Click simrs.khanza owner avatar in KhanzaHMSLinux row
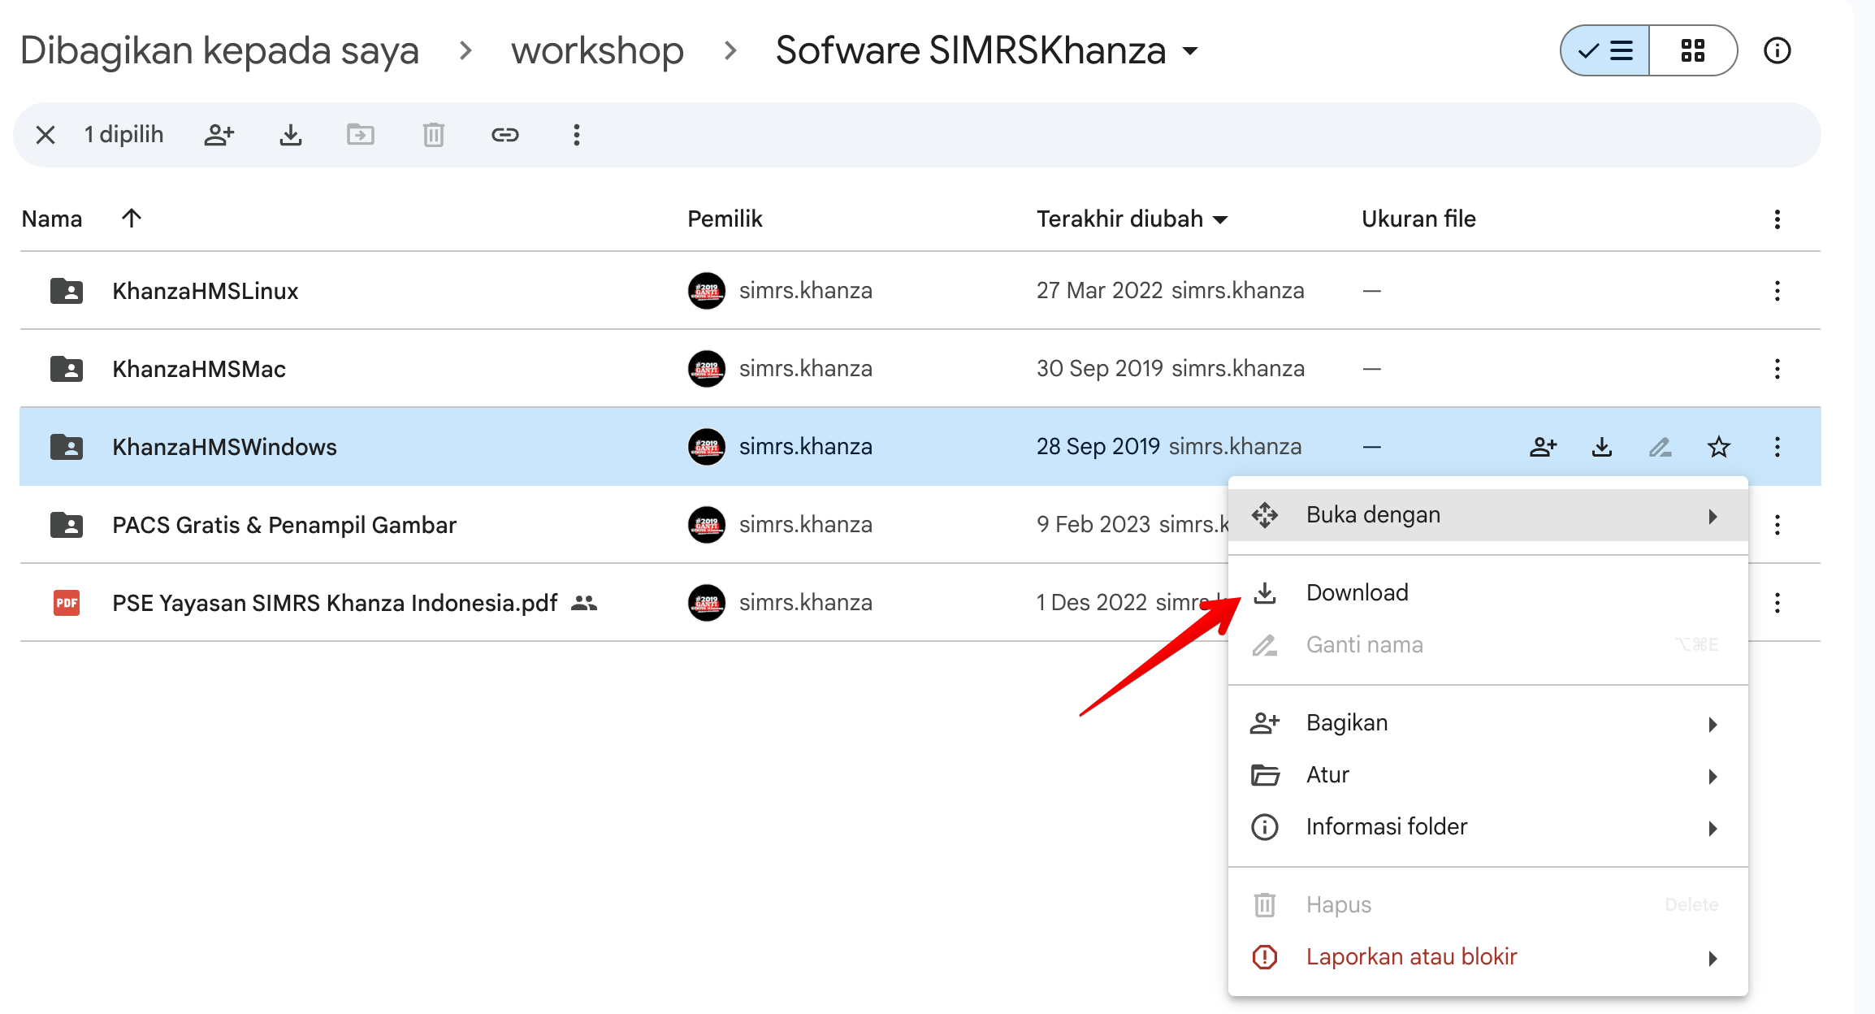This screenshot has width=1875, height=1014. [x=707, y=291]
